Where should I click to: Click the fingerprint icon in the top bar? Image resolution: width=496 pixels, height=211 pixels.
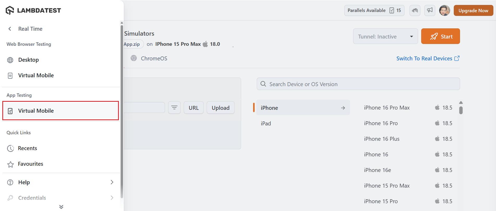click(415, 10)
